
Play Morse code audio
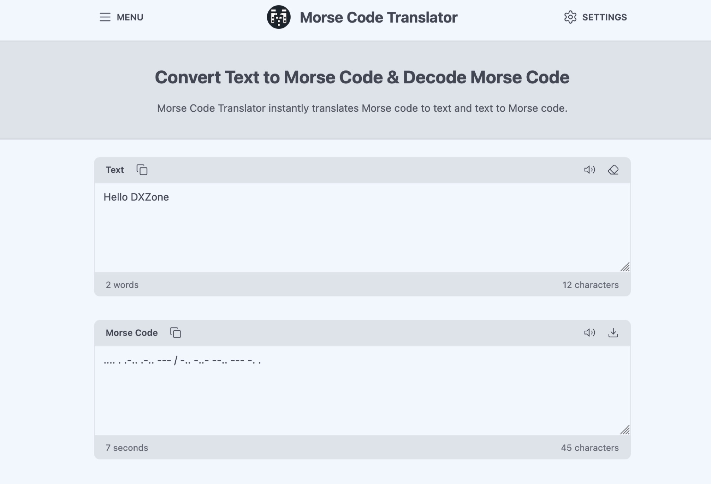tap(589, 333)
